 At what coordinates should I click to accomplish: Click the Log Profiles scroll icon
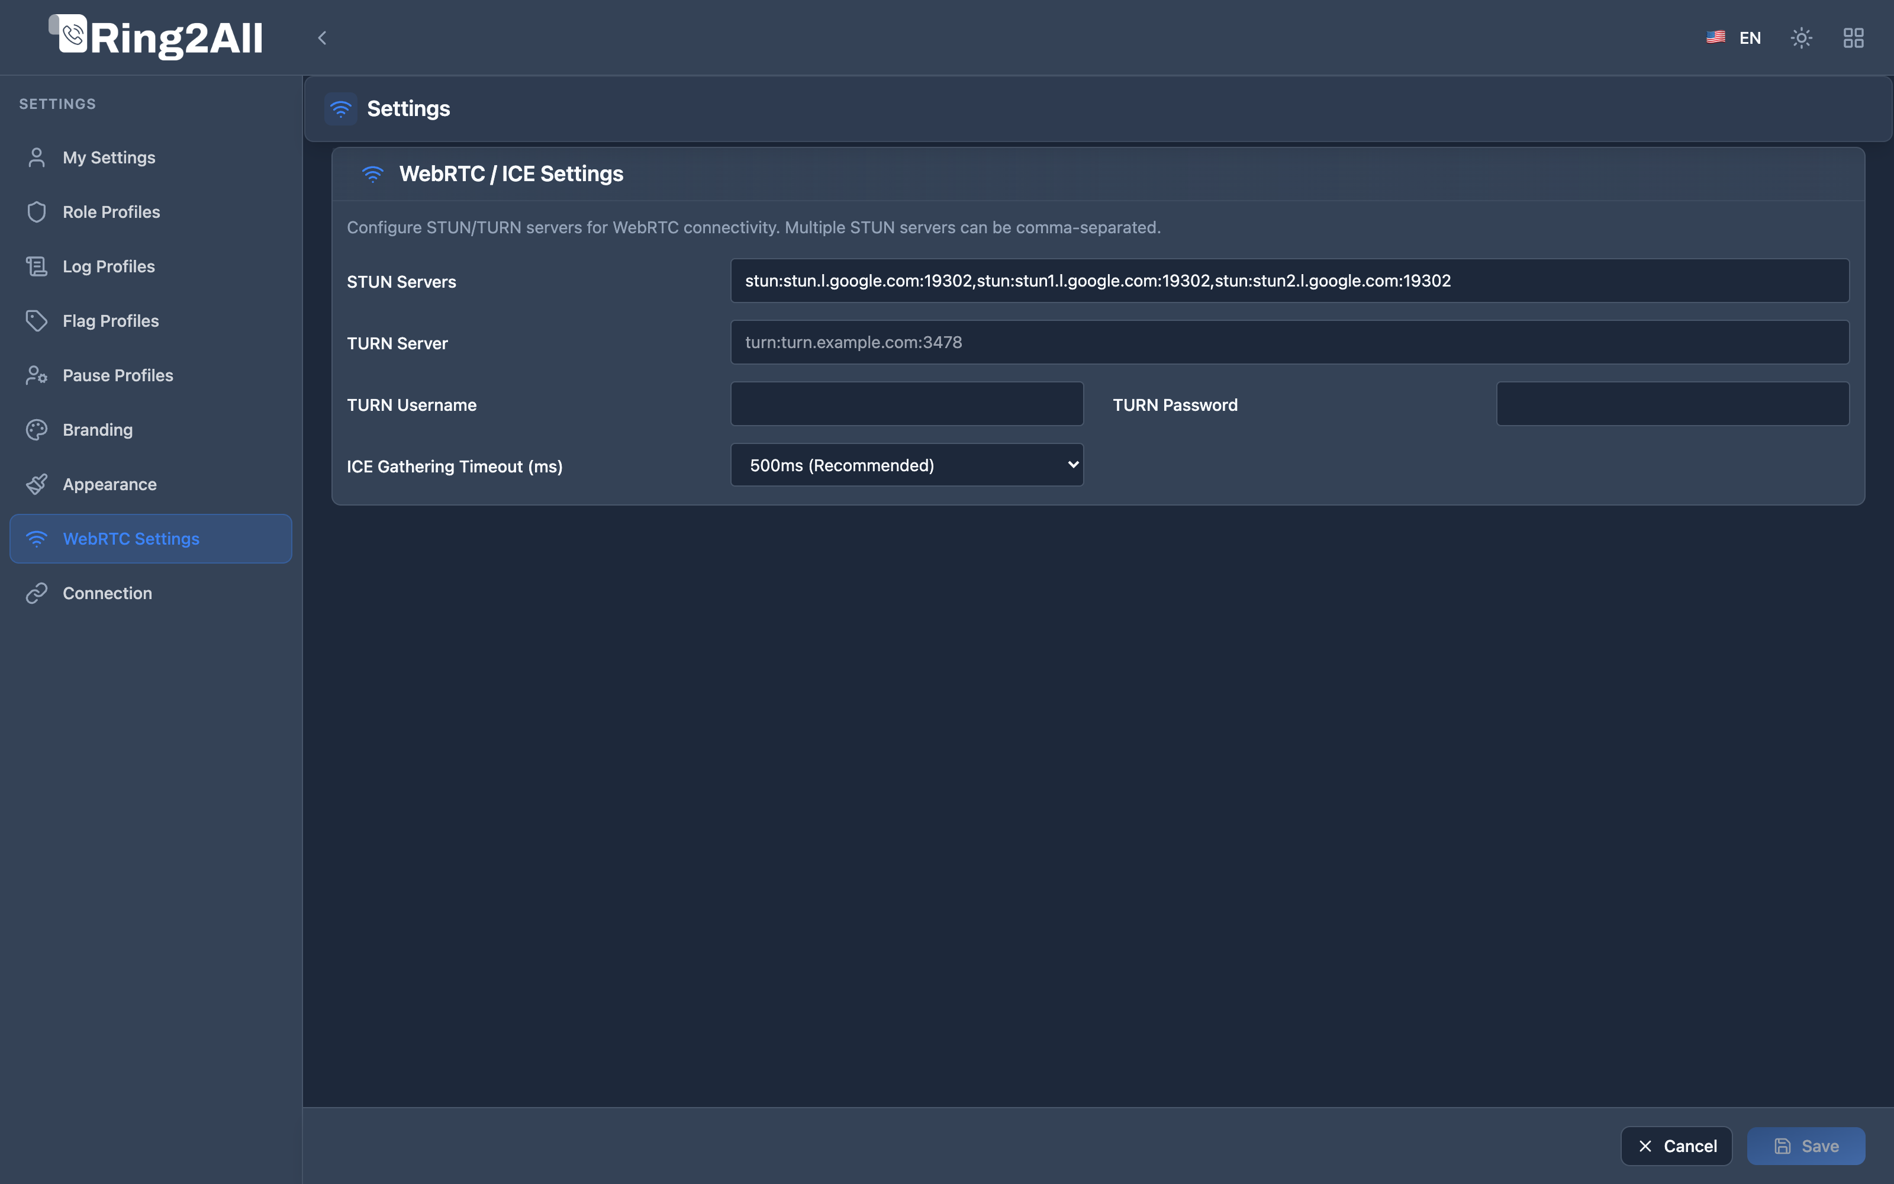coord(37,266)
